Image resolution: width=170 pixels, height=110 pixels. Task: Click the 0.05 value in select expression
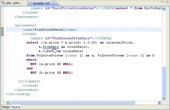coord(91,42)
